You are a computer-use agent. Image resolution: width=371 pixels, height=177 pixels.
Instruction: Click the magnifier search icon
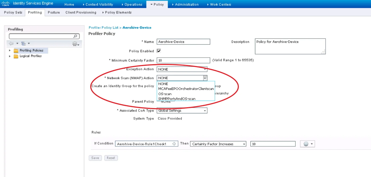[76, 36]
